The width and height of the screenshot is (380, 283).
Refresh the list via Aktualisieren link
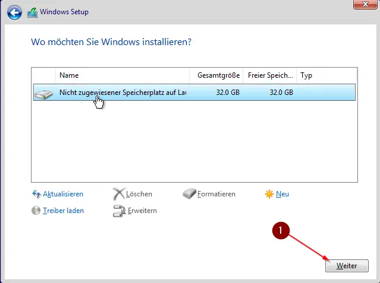click(63, 194)
